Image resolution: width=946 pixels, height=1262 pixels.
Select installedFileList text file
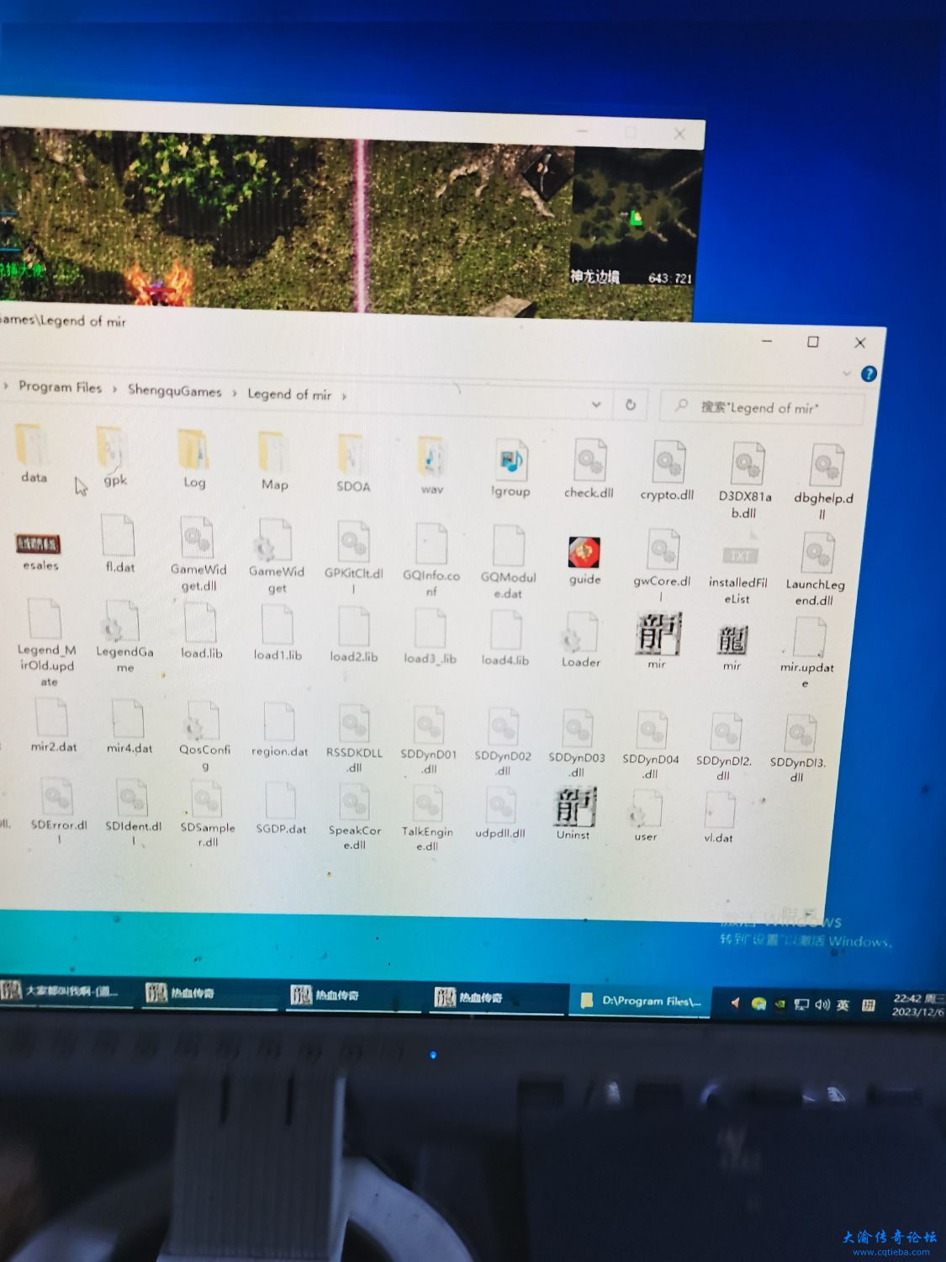(x=737, y=568)
